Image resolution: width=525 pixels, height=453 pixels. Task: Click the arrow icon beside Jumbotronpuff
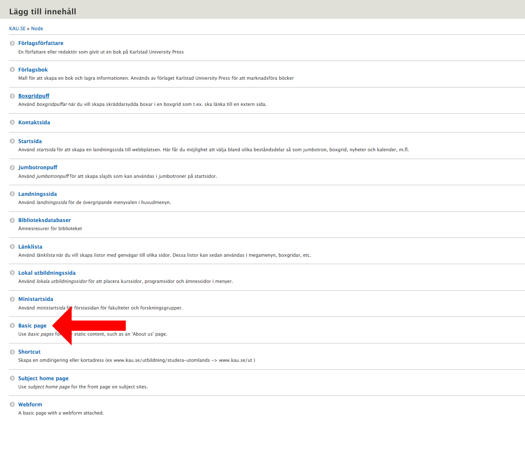pyautogui.click(x=12, y=168)
